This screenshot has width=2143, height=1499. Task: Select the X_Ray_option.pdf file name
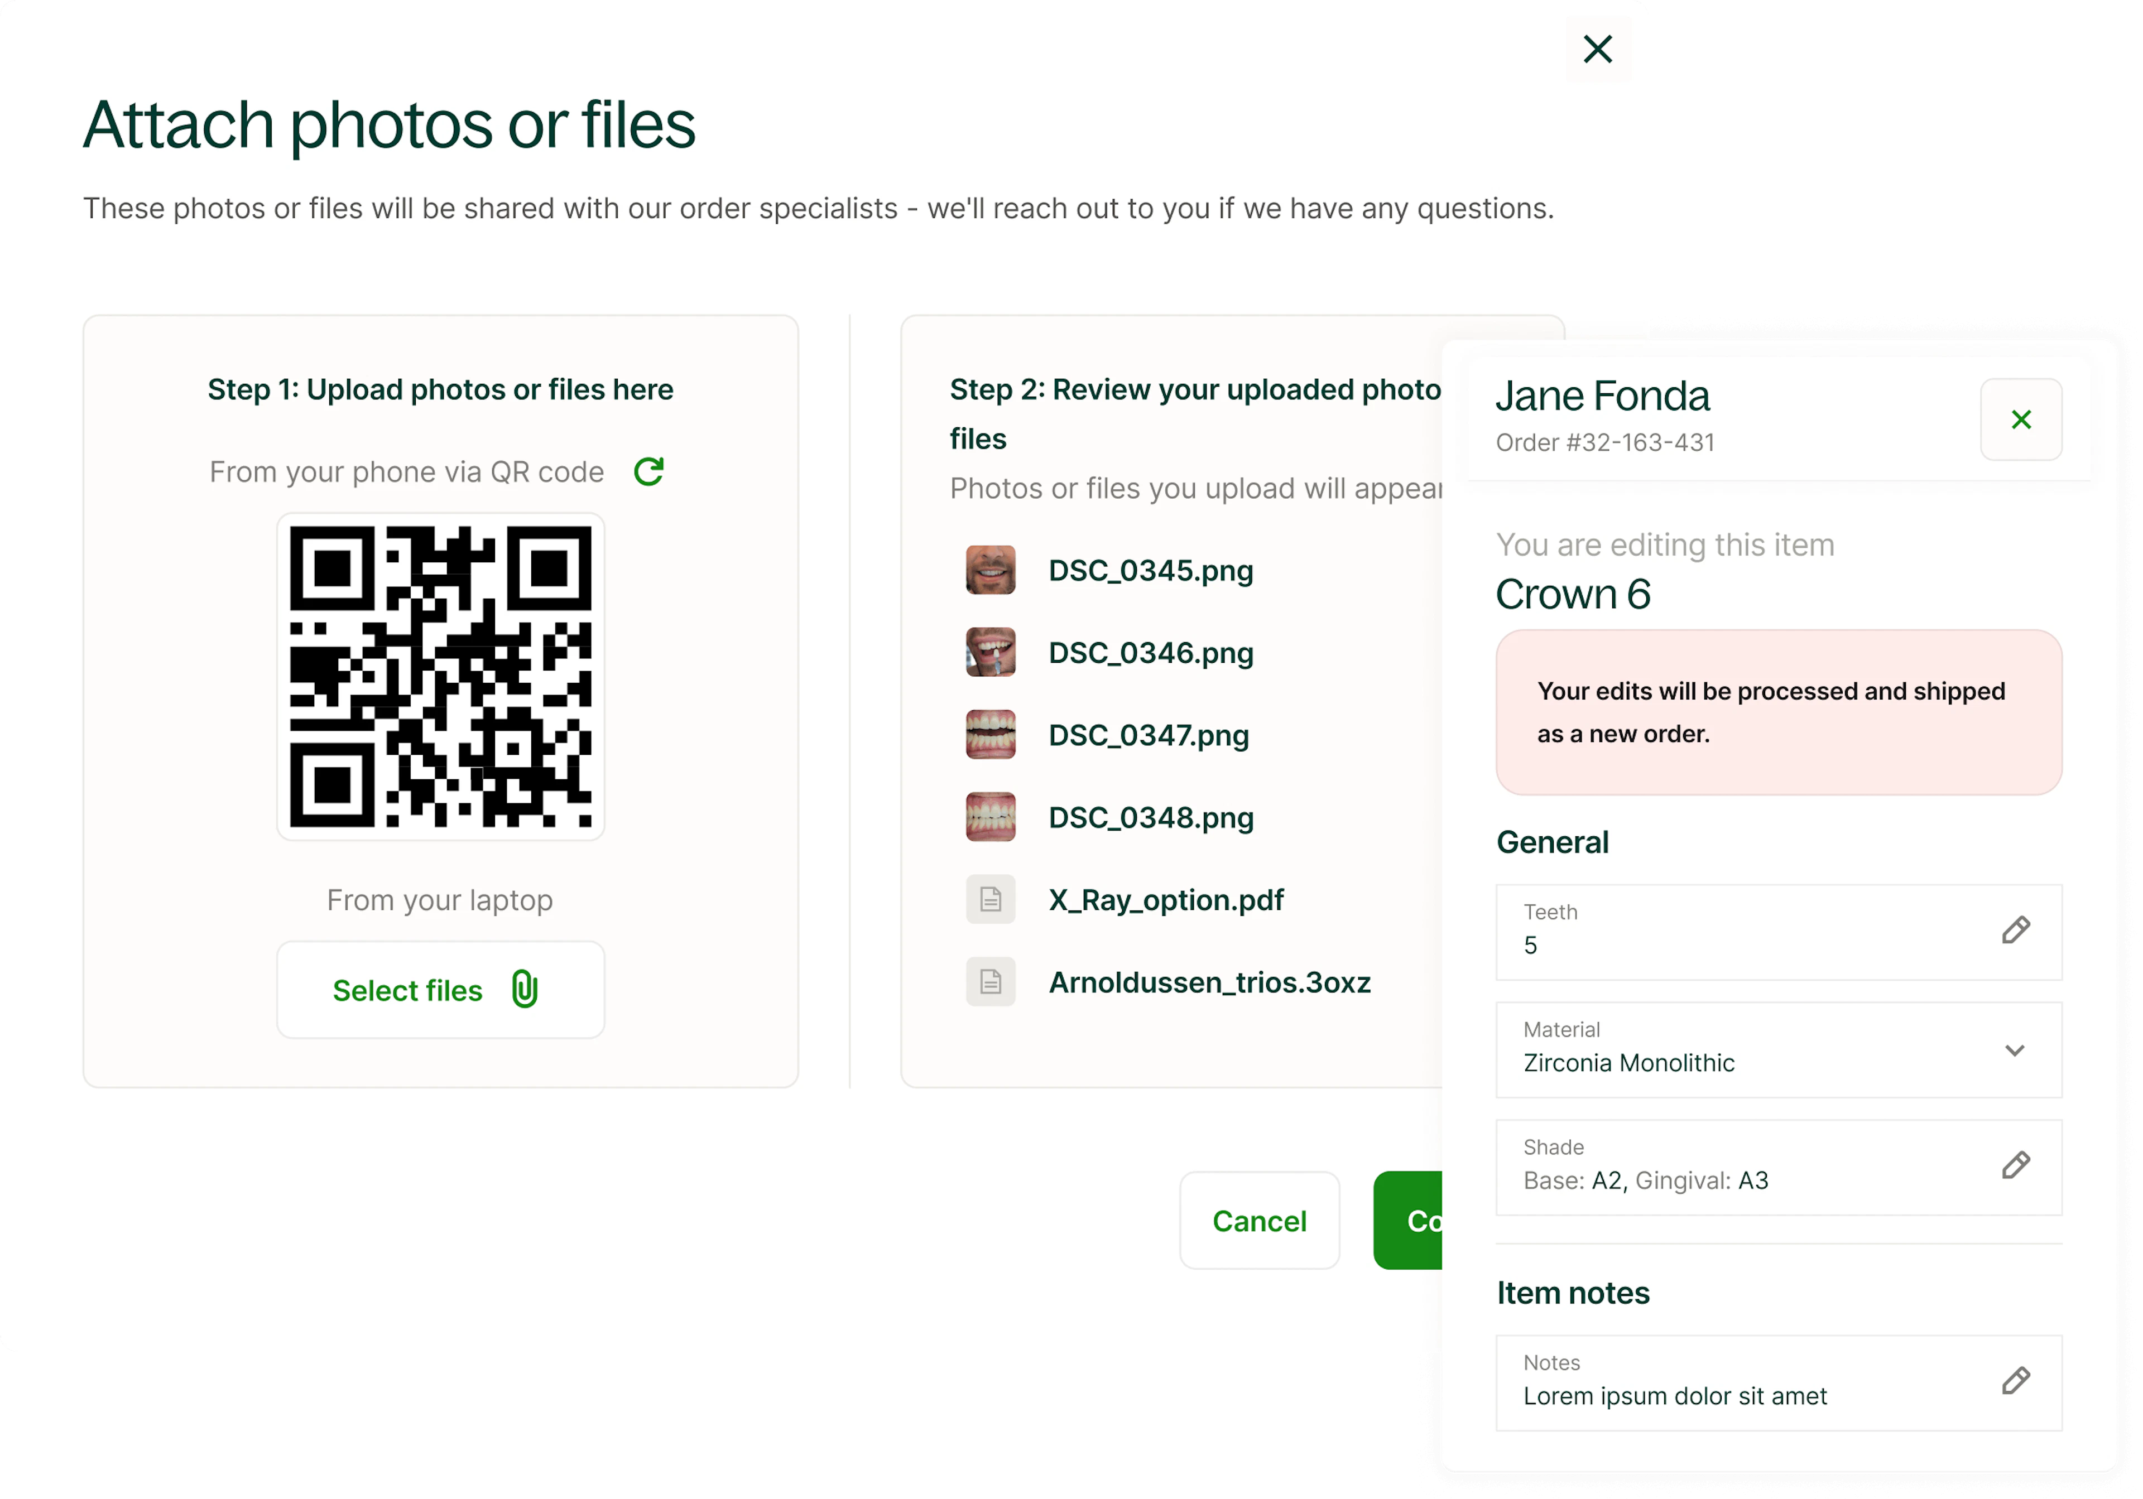coord(1166,900)
